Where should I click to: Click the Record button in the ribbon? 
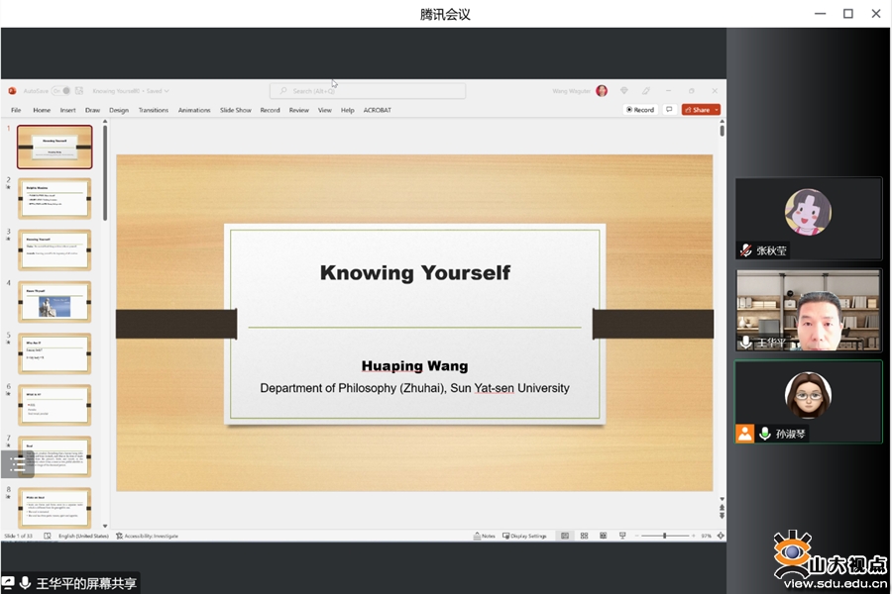point(640,110)
